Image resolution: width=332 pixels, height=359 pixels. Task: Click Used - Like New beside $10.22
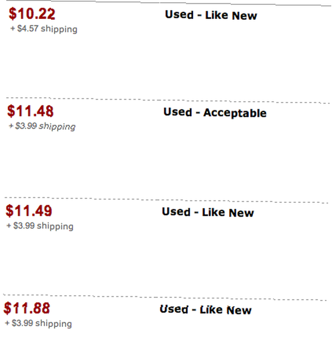pyautogui.click(x=211, y=15)
